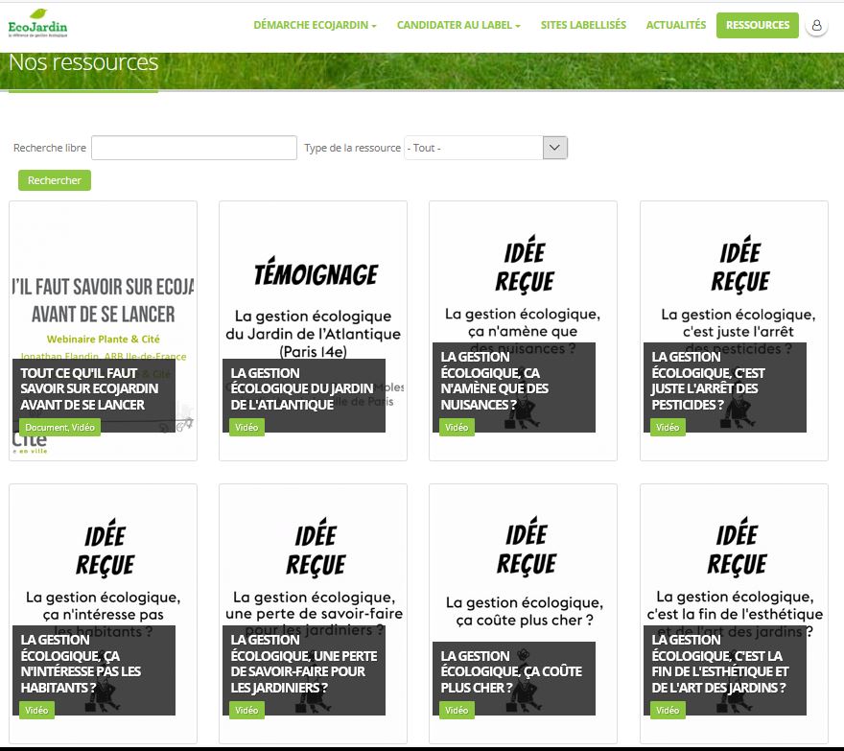Click the EcoJardin logo

pyautogui.click(x=37, y=24)
